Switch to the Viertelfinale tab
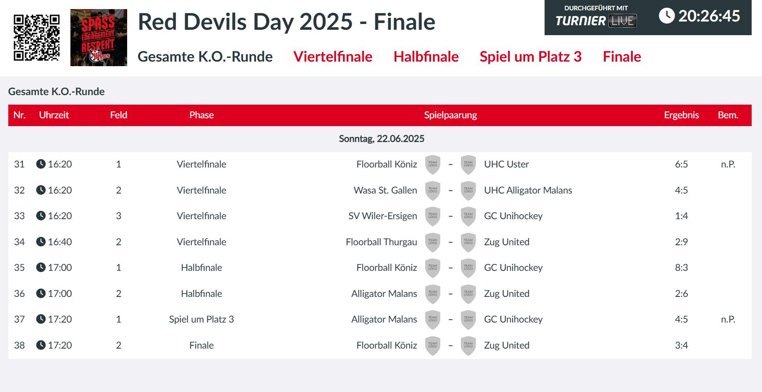Screen dimensions: 762x392 pos(333,57)
